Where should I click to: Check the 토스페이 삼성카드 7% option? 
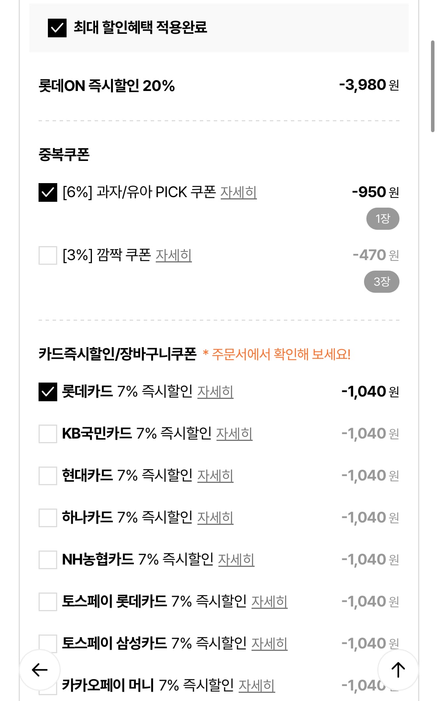pos(47,640)
